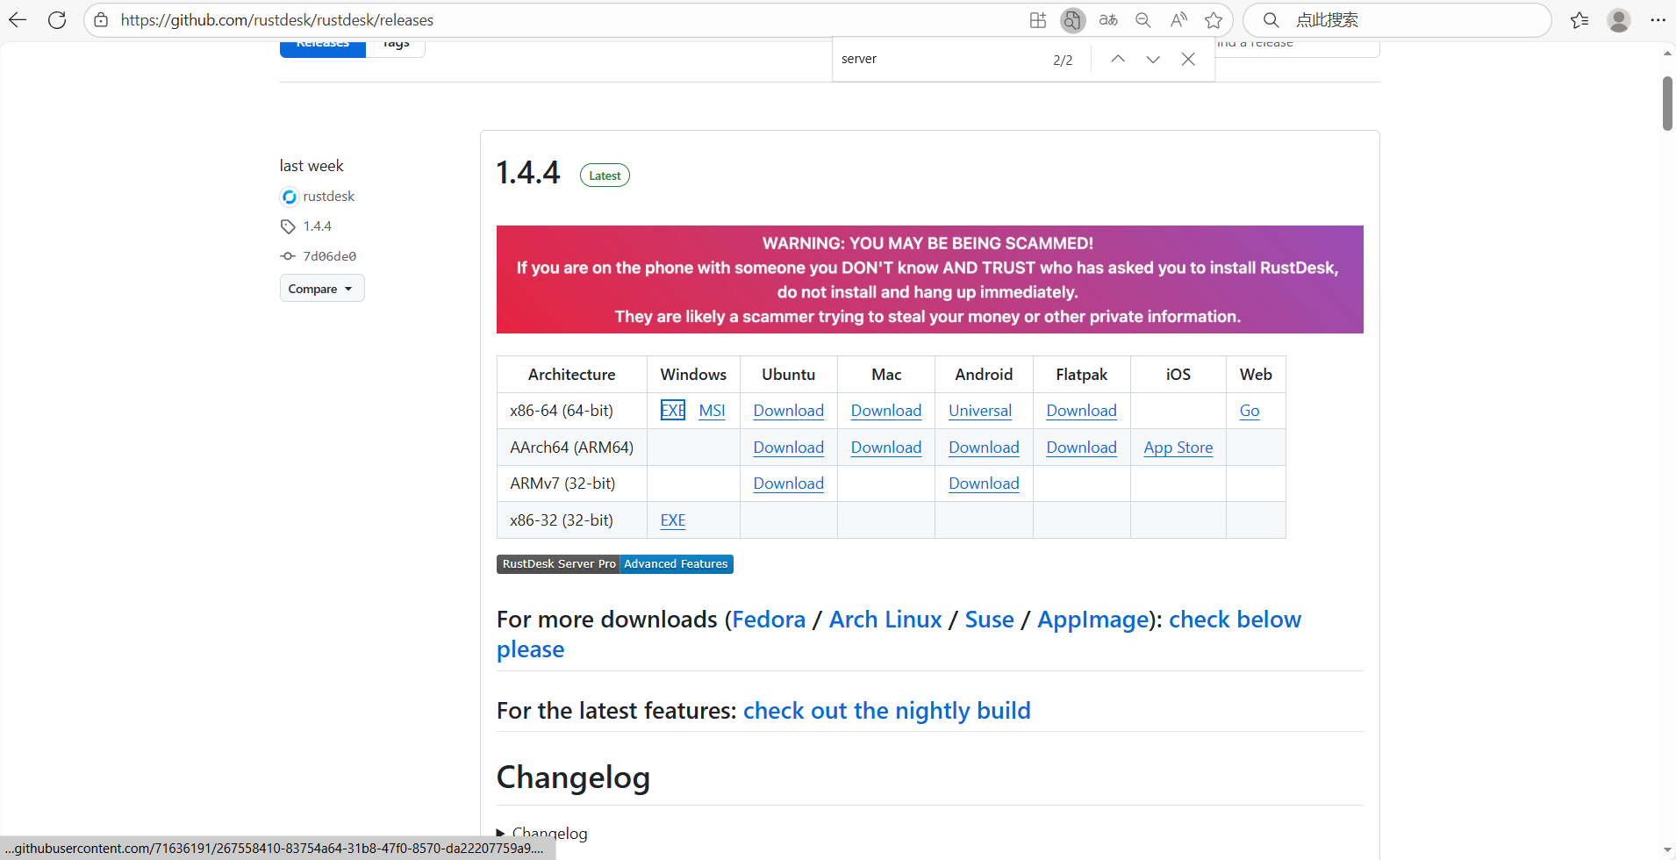Click the RustDesk Server Pro badge
This screenshot has width=1676, height=860.
coord(615,564)
